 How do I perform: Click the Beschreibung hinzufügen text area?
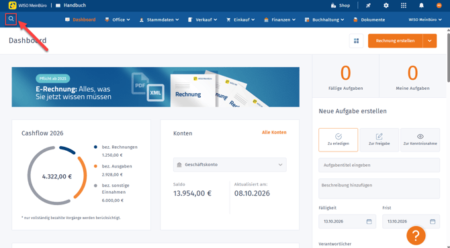click(x=379, y=189)
